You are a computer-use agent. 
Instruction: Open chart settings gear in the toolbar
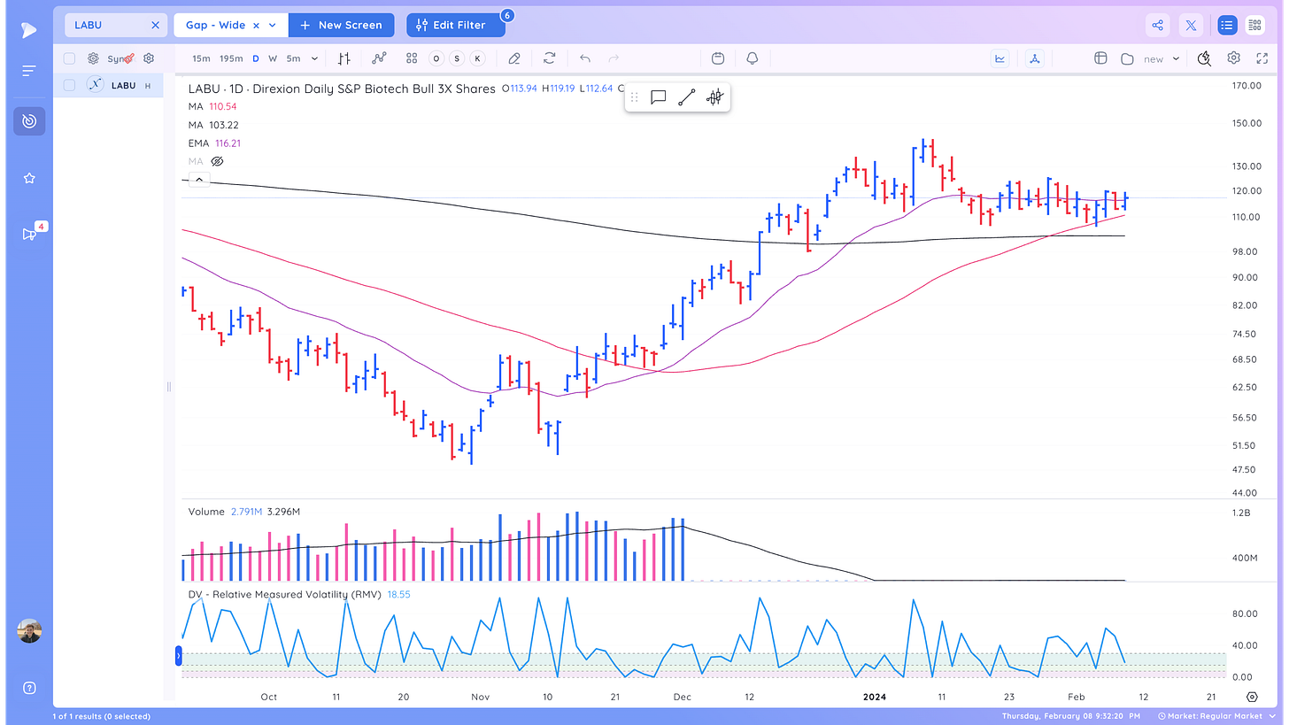click(1233, 58)
